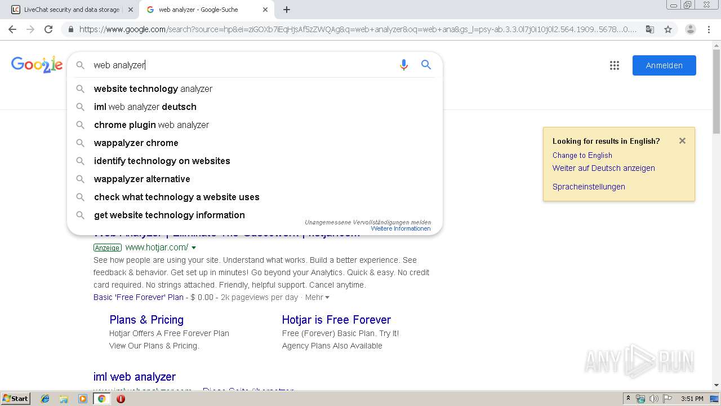This screenshot has width=721, height=406.
Task: Open media player from taskbar
Action: (x=83, y=399)
